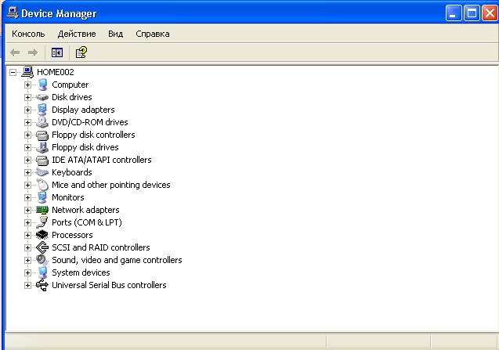
Task: Expand the Processors node
Action: (27, 235)
